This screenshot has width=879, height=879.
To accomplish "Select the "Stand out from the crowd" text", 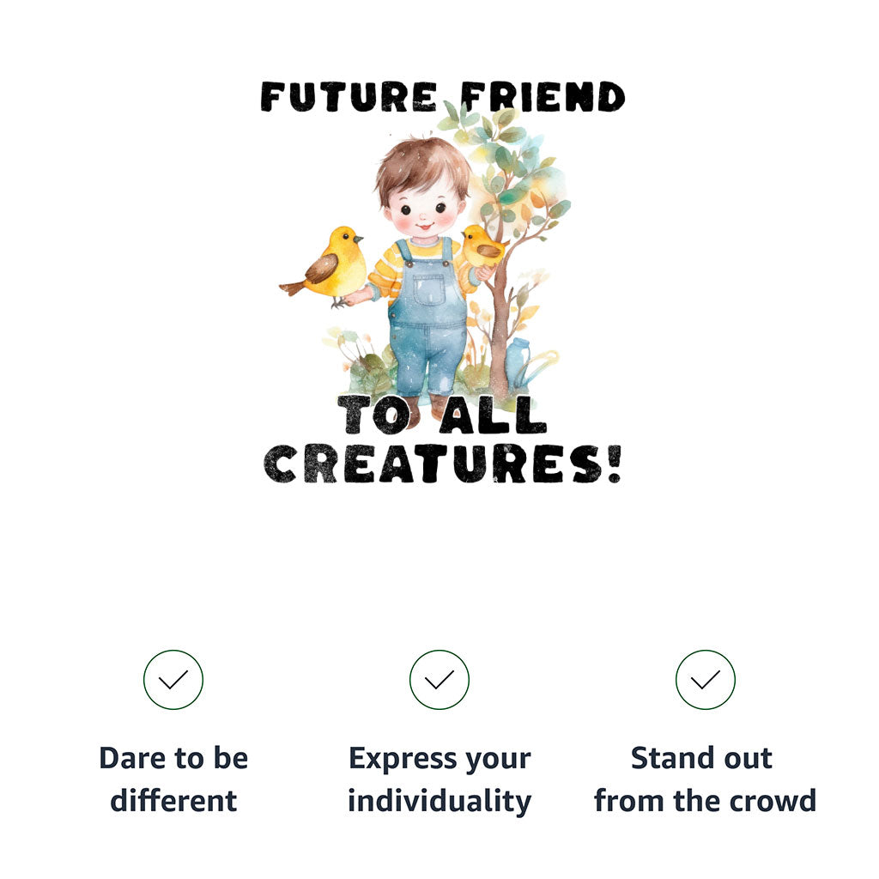I will pyautogui.click(x=705, y=779).
